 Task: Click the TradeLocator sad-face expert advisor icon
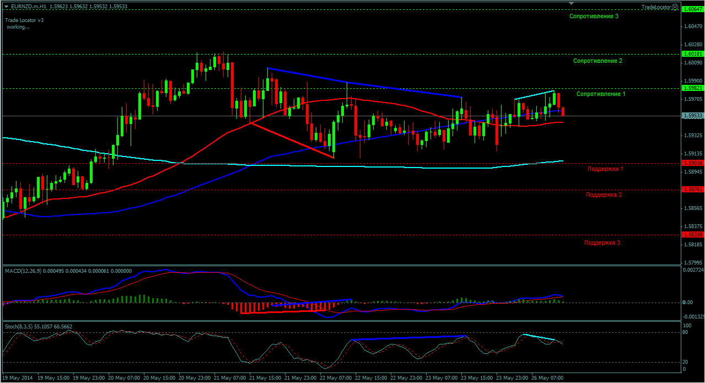[675, 7]
